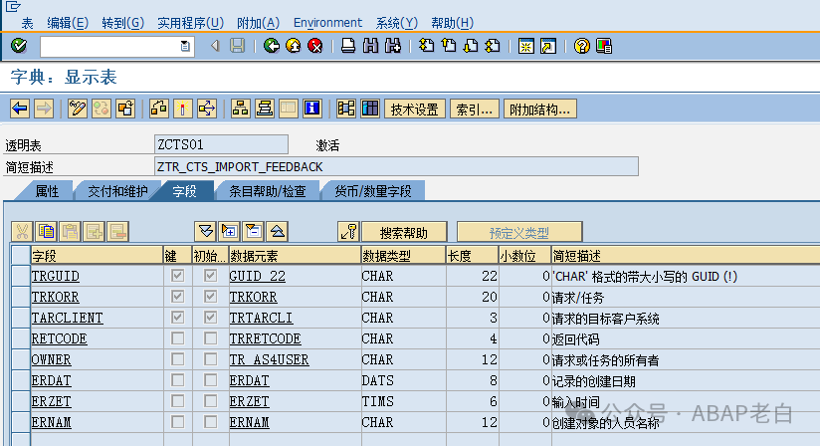Click the Copy fields icon
This screenshot has height=446, width=820.
[x=46, y=232]
